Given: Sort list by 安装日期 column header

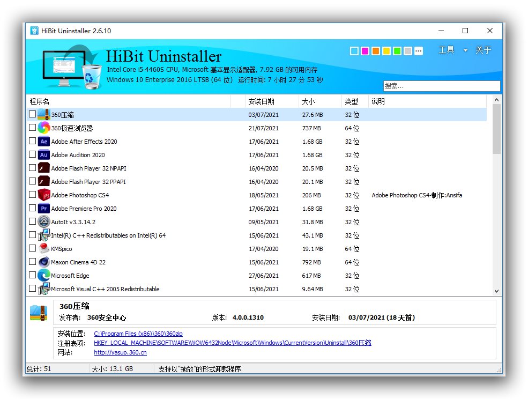Looking at the screenshot, I should 272,101.
